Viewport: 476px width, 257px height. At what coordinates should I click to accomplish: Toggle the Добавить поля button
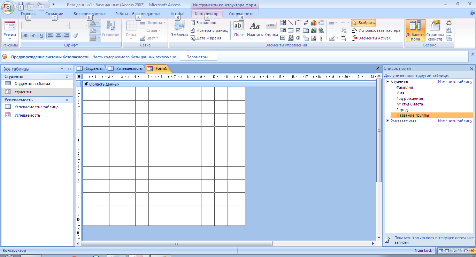pos(415,30)
